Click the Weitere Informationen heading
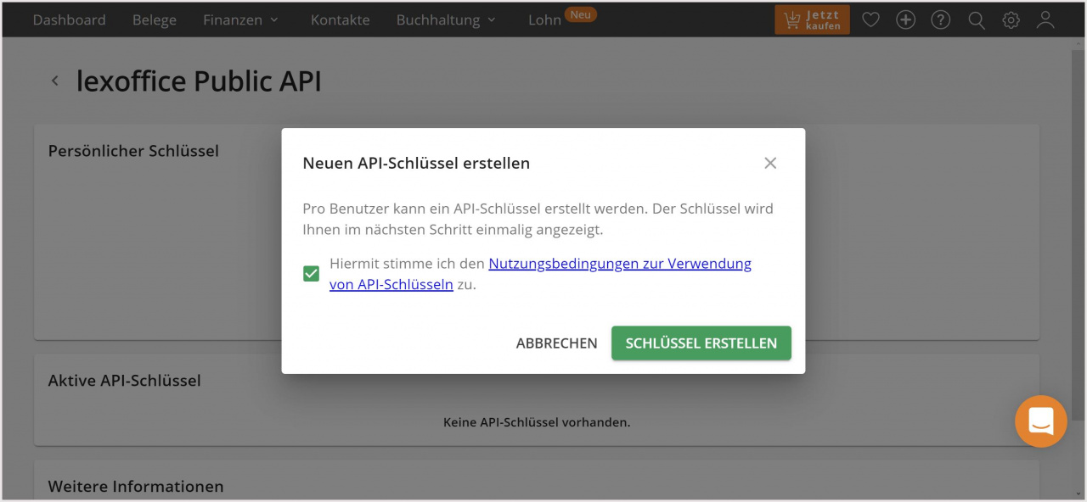This screenshot has width=1087, height=502. click(136, 487)
